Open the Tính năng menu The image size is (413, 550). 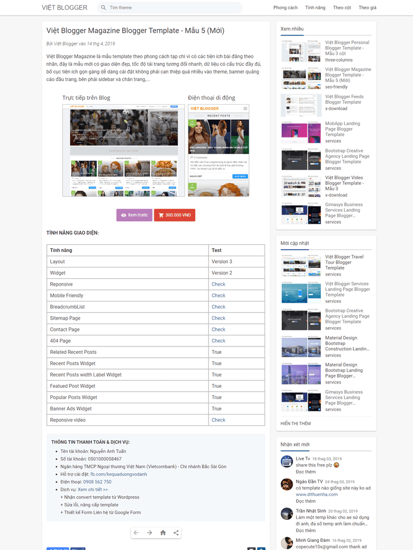click(x=315, y=8)
